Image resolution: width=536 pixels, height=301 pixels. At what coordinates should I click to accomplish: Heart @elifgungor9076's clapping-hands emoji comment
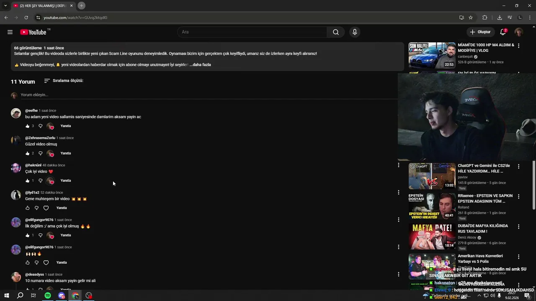(46, 263)
